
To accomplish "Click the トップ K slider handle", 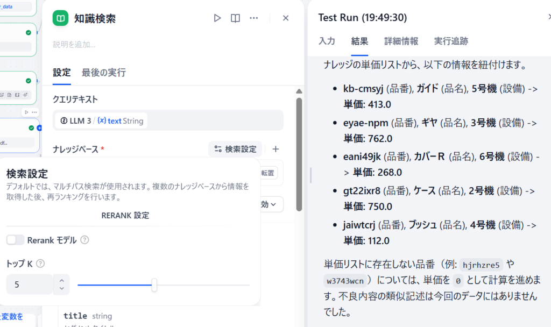I will click(154, 285).
